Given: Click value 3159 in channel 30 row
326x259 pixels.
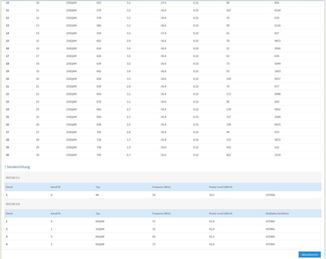Looking at the screenshot, I should (277, 155).
